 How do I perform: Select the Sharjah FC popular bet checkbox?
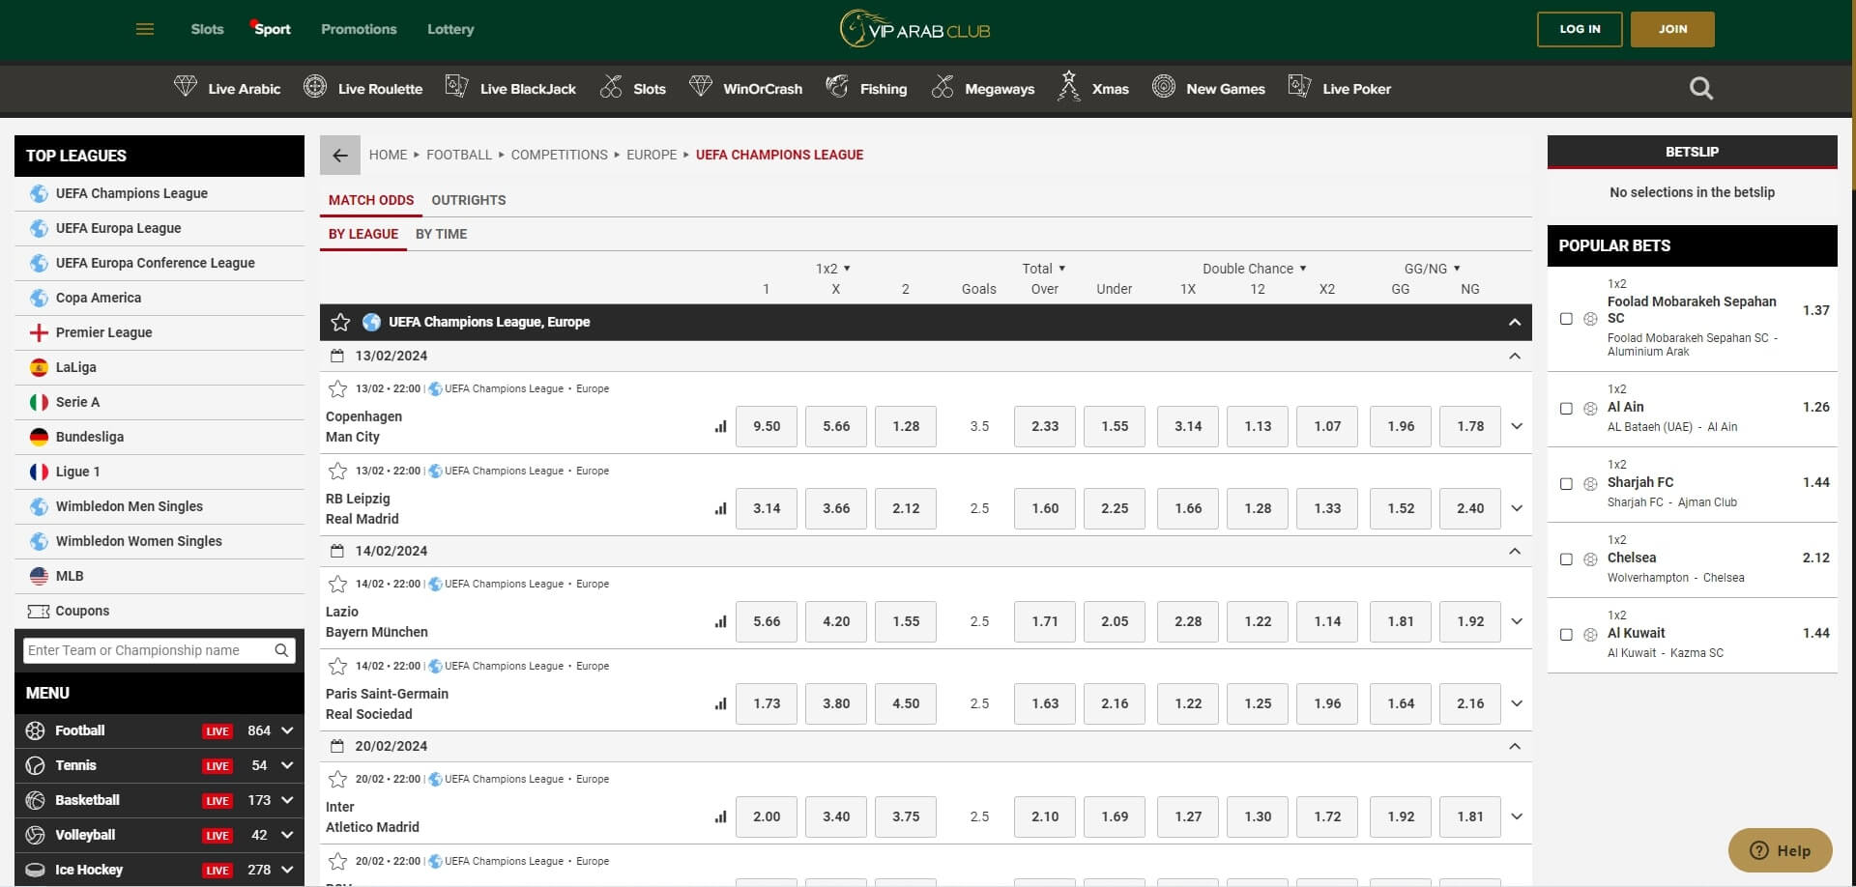tap(1566, 484)
